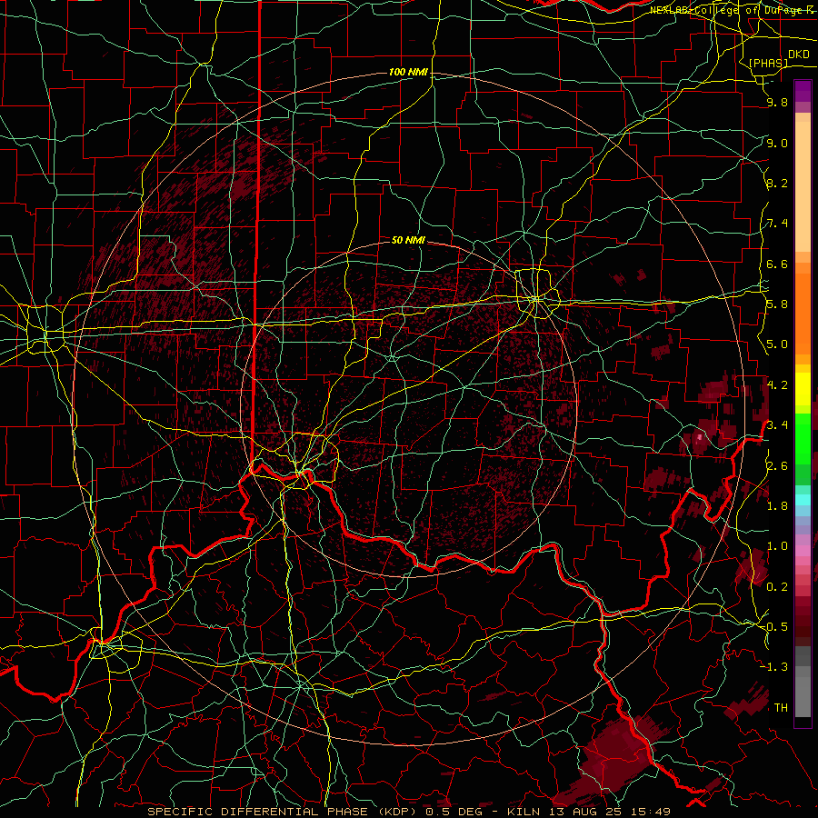The height and width of the screenshot is (818, 818).
Task: Click the purple segment at top of color bar
Action: coord(803,91)
